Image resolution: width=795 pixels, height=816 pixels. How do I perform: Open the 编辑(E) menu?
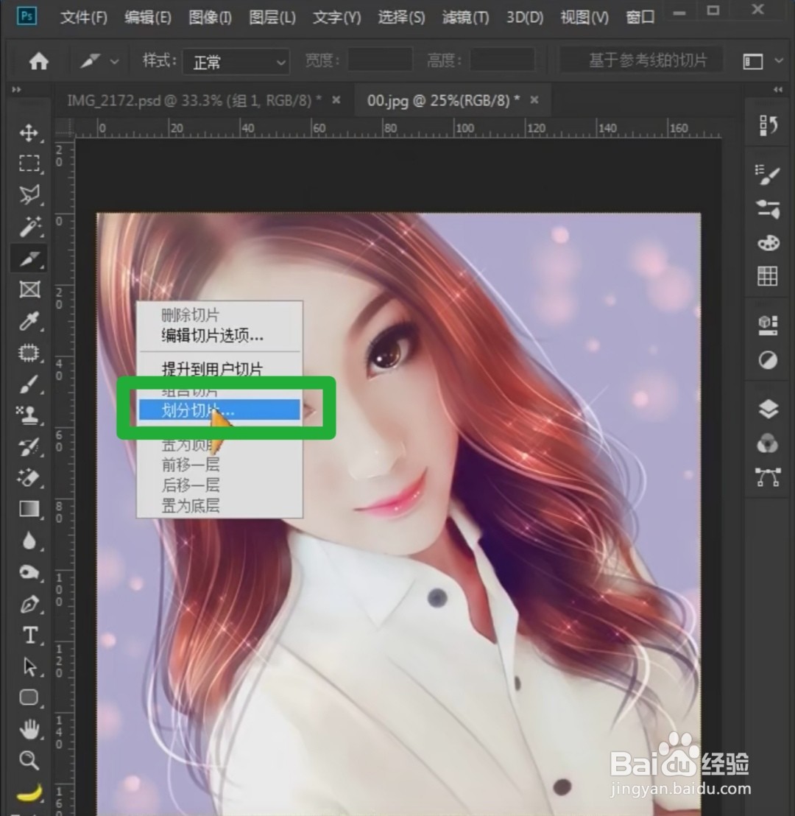(148, 18)
